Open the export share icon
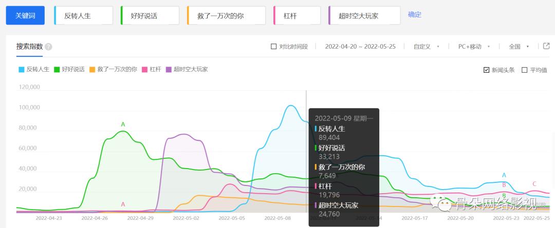The height and width of the screenshot is (228, 555). click(546, 46)
